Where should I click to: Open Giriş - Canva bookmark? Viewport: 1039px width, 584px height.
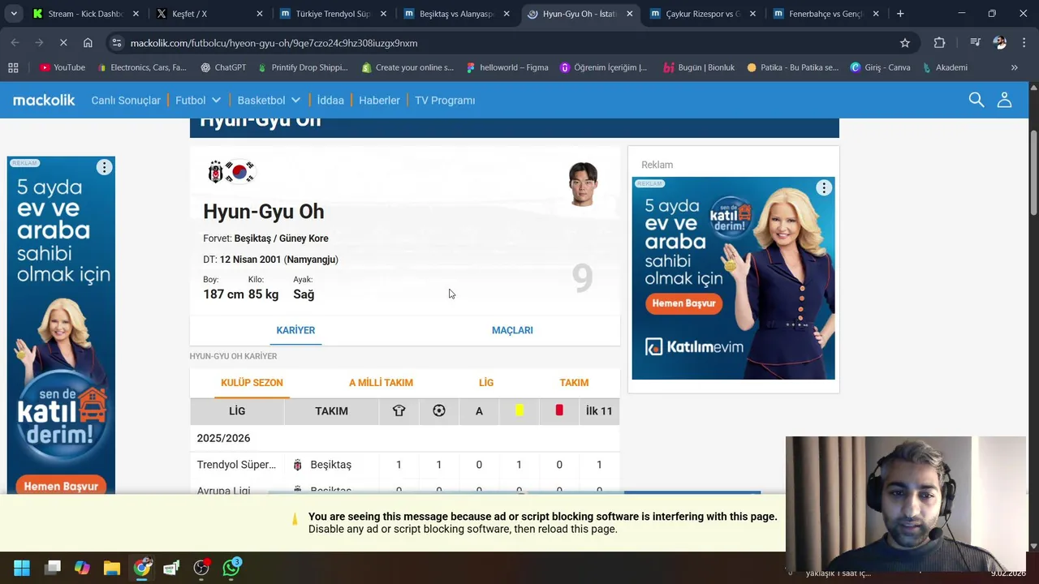tap(880, 67)
